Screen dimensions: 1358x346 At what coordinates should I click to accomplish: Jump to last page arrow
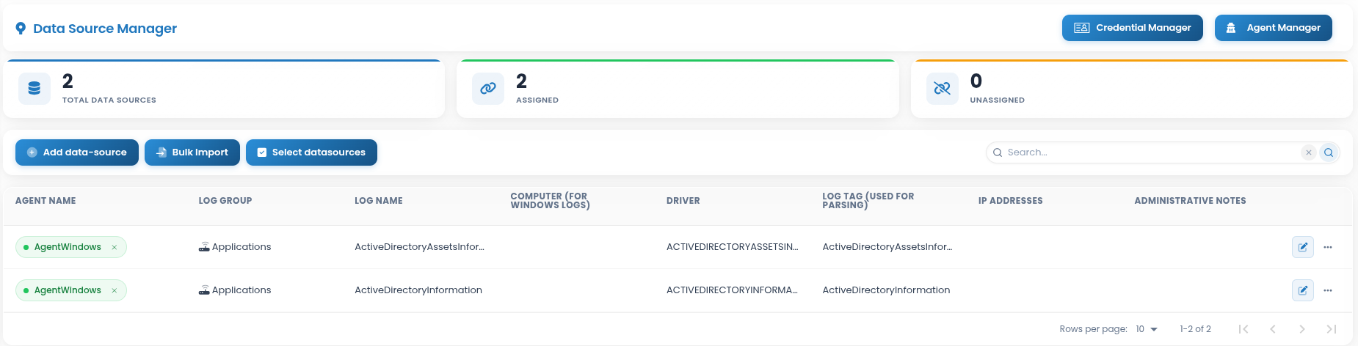tap(1331, 329)
